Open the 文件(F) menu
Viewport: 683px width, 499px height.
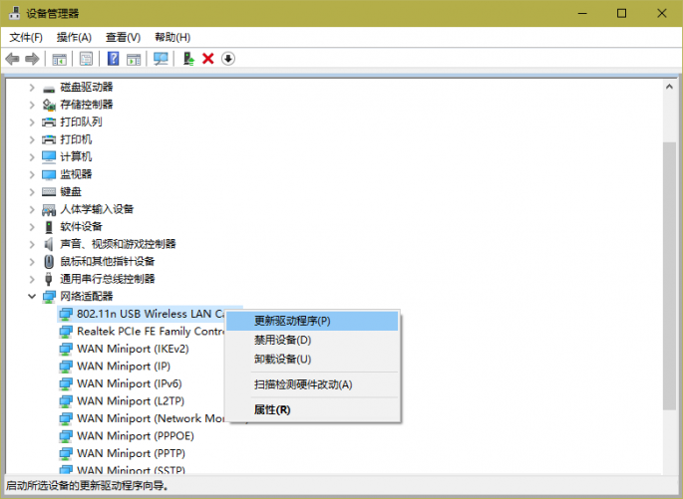26,38
